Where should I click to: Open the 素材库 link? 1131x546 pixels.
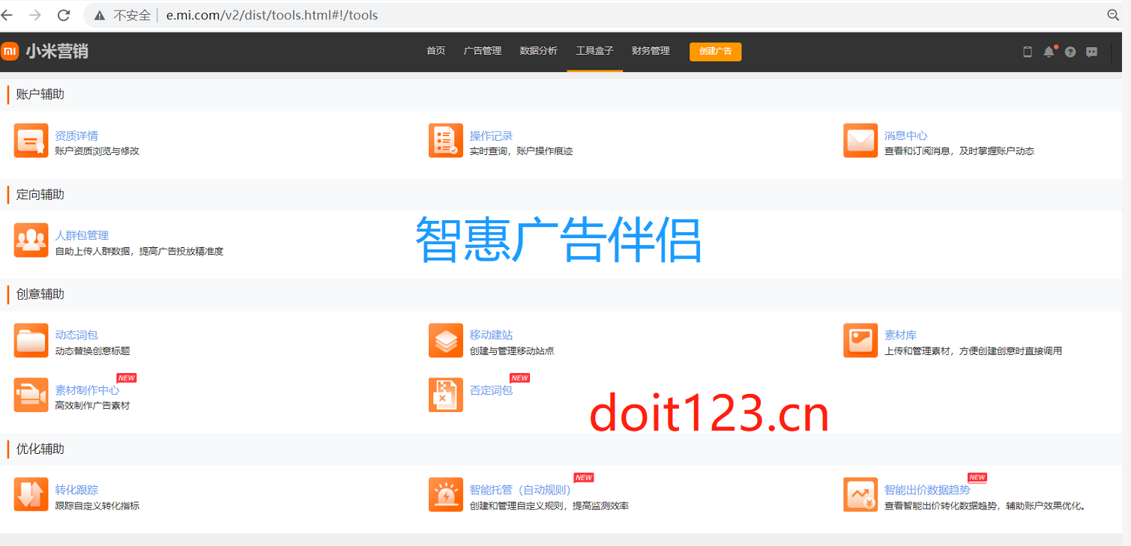click(901, 335)
